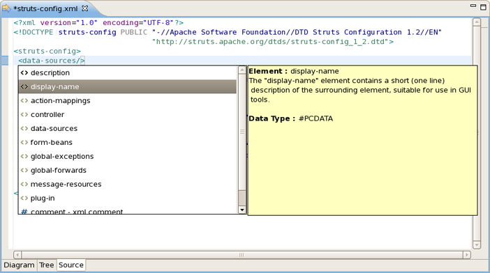Click editor vertical scrollbar down arrow
Screen dimensions: 490x273
477,245
